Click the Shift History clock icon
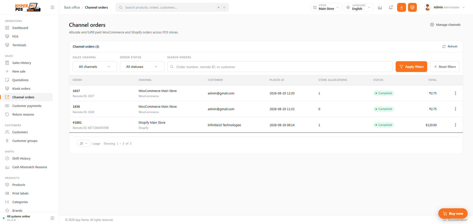This screenshot has height=224, width=473. click(7, 158)
